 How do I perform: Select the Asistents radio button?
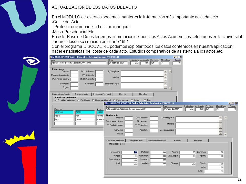(x=132, y=100)
